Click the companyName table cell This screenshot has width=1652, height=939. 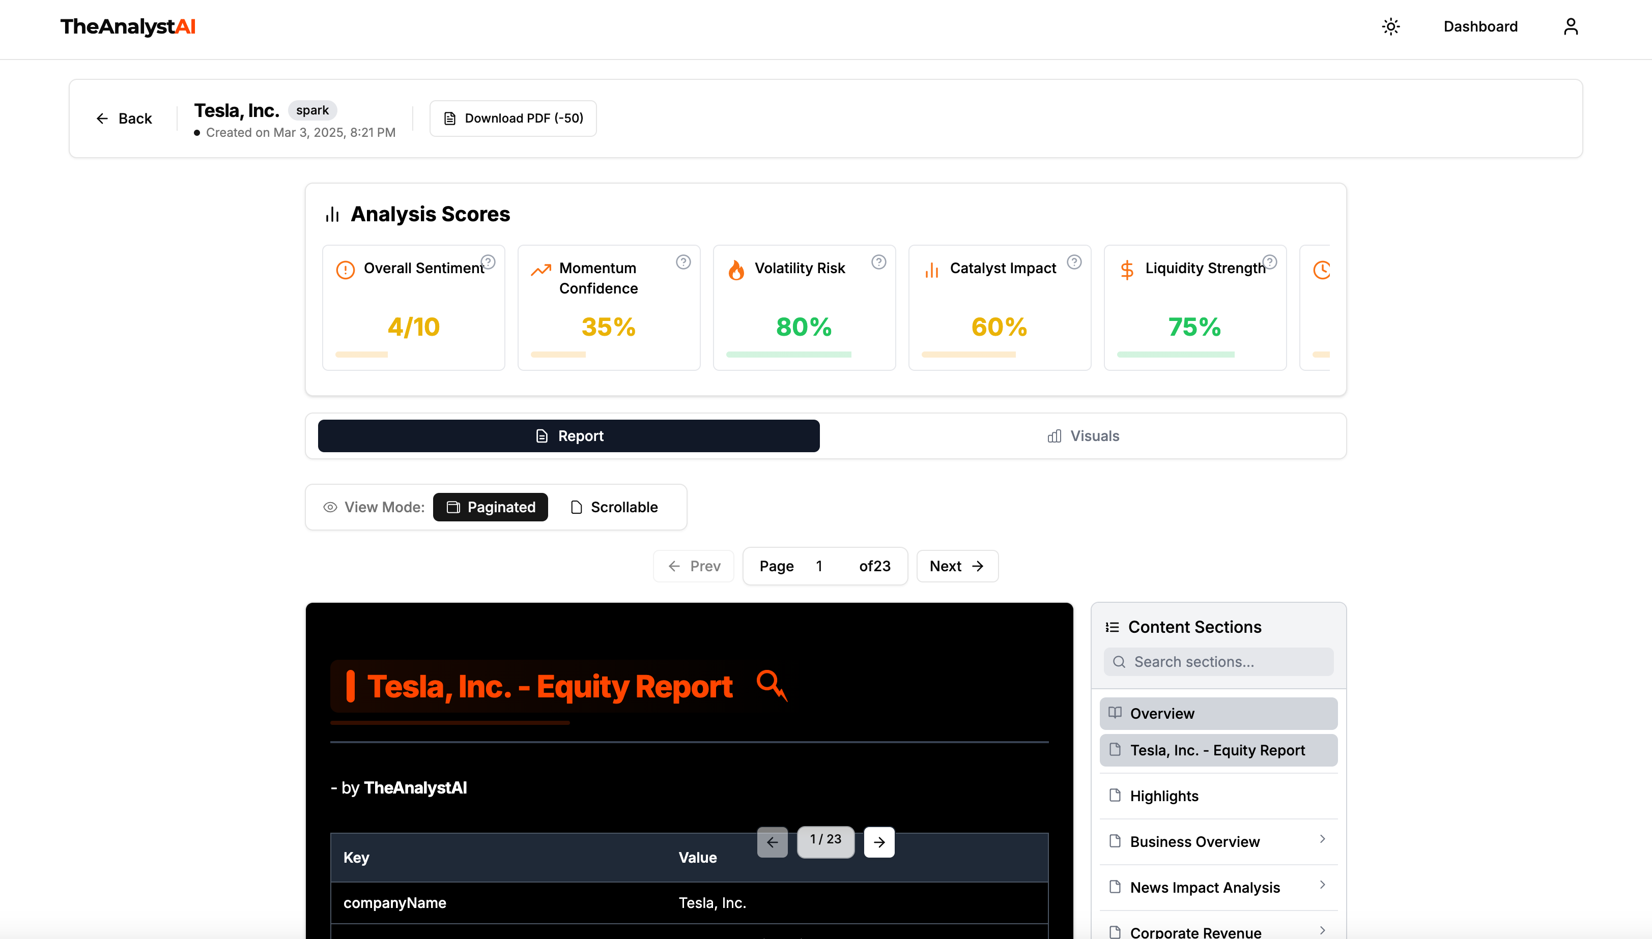click(498, 903)
